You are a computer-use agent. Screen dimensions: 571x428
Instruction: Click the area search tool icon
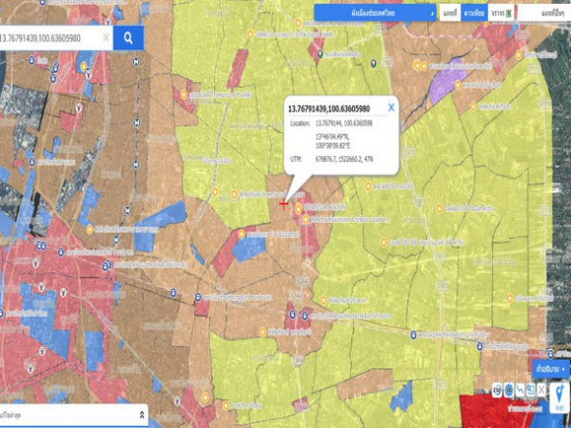click(530, 389)
